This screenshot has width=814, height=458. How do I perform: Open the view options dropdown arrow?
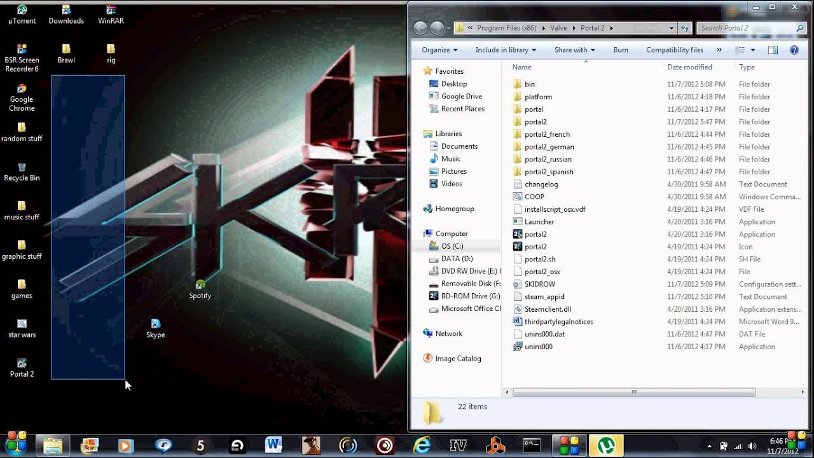[753, 50]
